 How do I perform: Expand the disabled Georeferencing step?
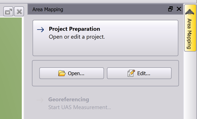point(69,100)
